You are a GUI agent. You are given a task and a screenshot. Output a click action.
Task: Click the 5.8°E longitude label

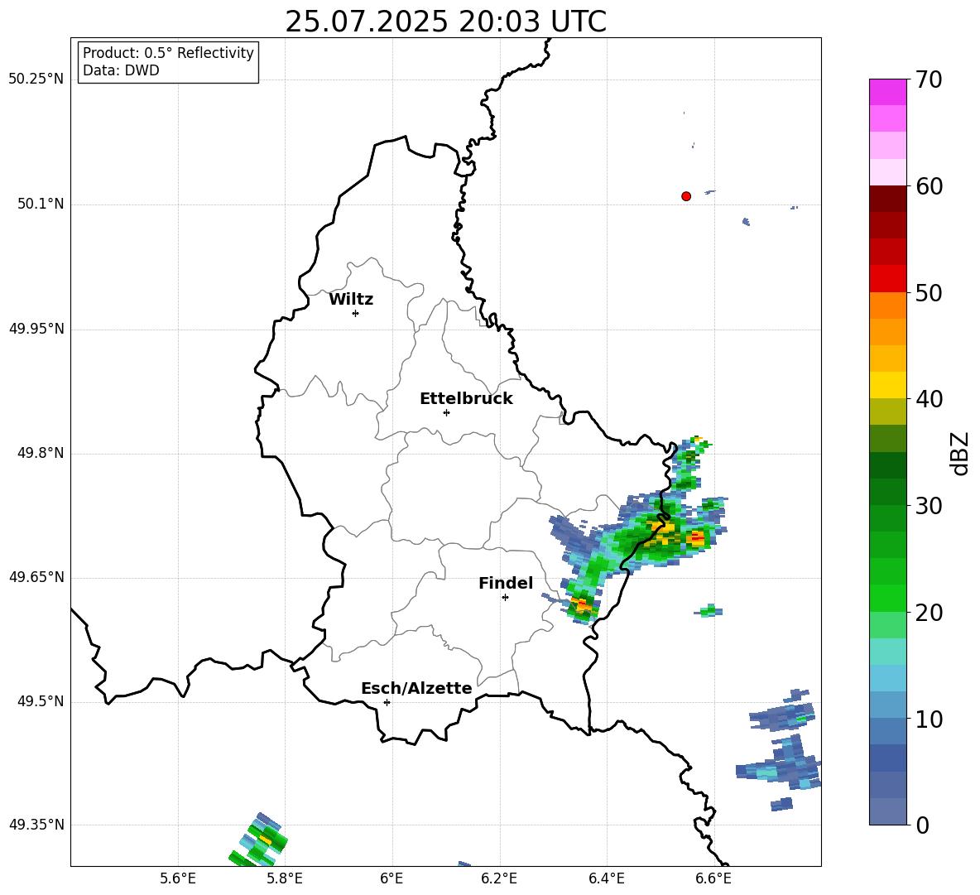pyautogui.click(x=285, y=878)
